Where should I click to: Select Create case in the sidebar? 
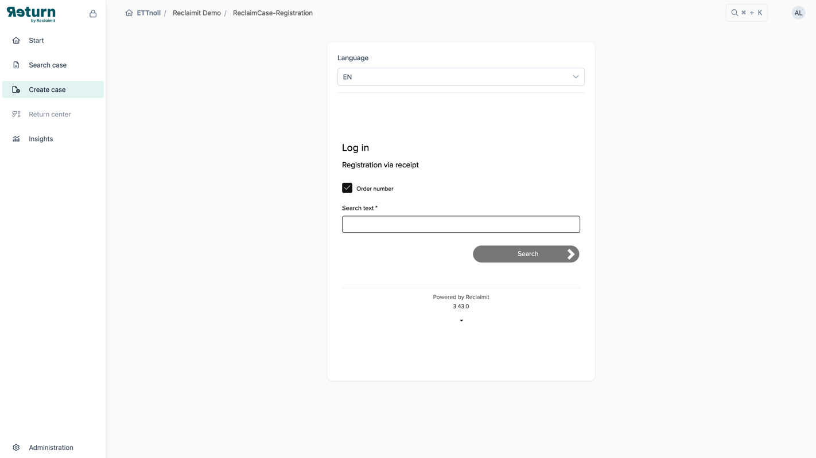pyautogui.click(x=53, y=90)
